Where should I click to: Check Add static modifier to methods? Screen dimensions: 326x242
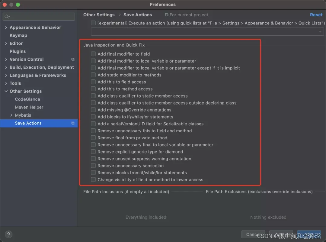pyautogui.click(x=93, y=75)
